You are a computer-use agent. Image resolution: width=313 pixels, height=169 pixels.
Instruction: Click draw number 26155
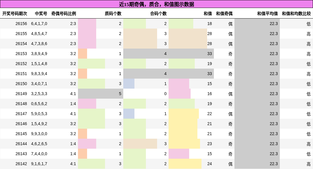21,34
